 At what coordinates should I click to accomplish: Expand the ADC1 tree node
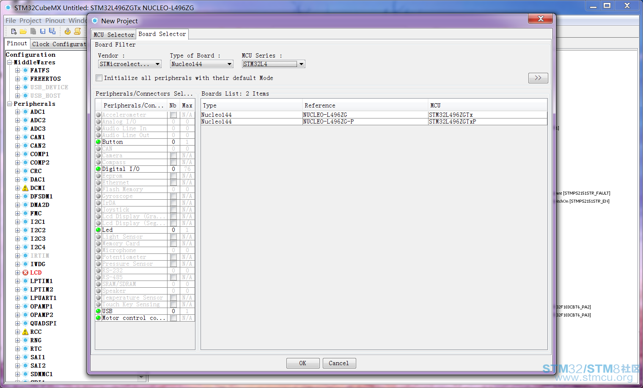[x=17, y=112]
